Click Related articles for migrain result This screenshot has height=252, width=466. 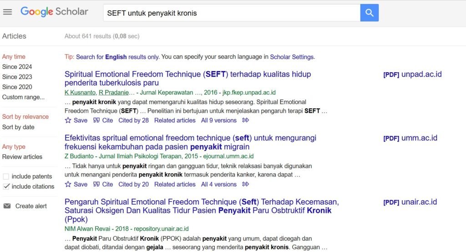pyautogui.click(x=175, y=184)
